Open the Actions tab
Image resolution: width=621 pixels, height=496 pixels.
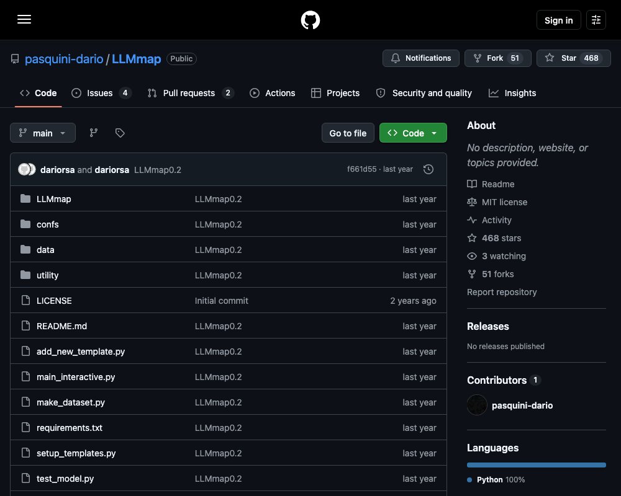[x=273, y=93]
